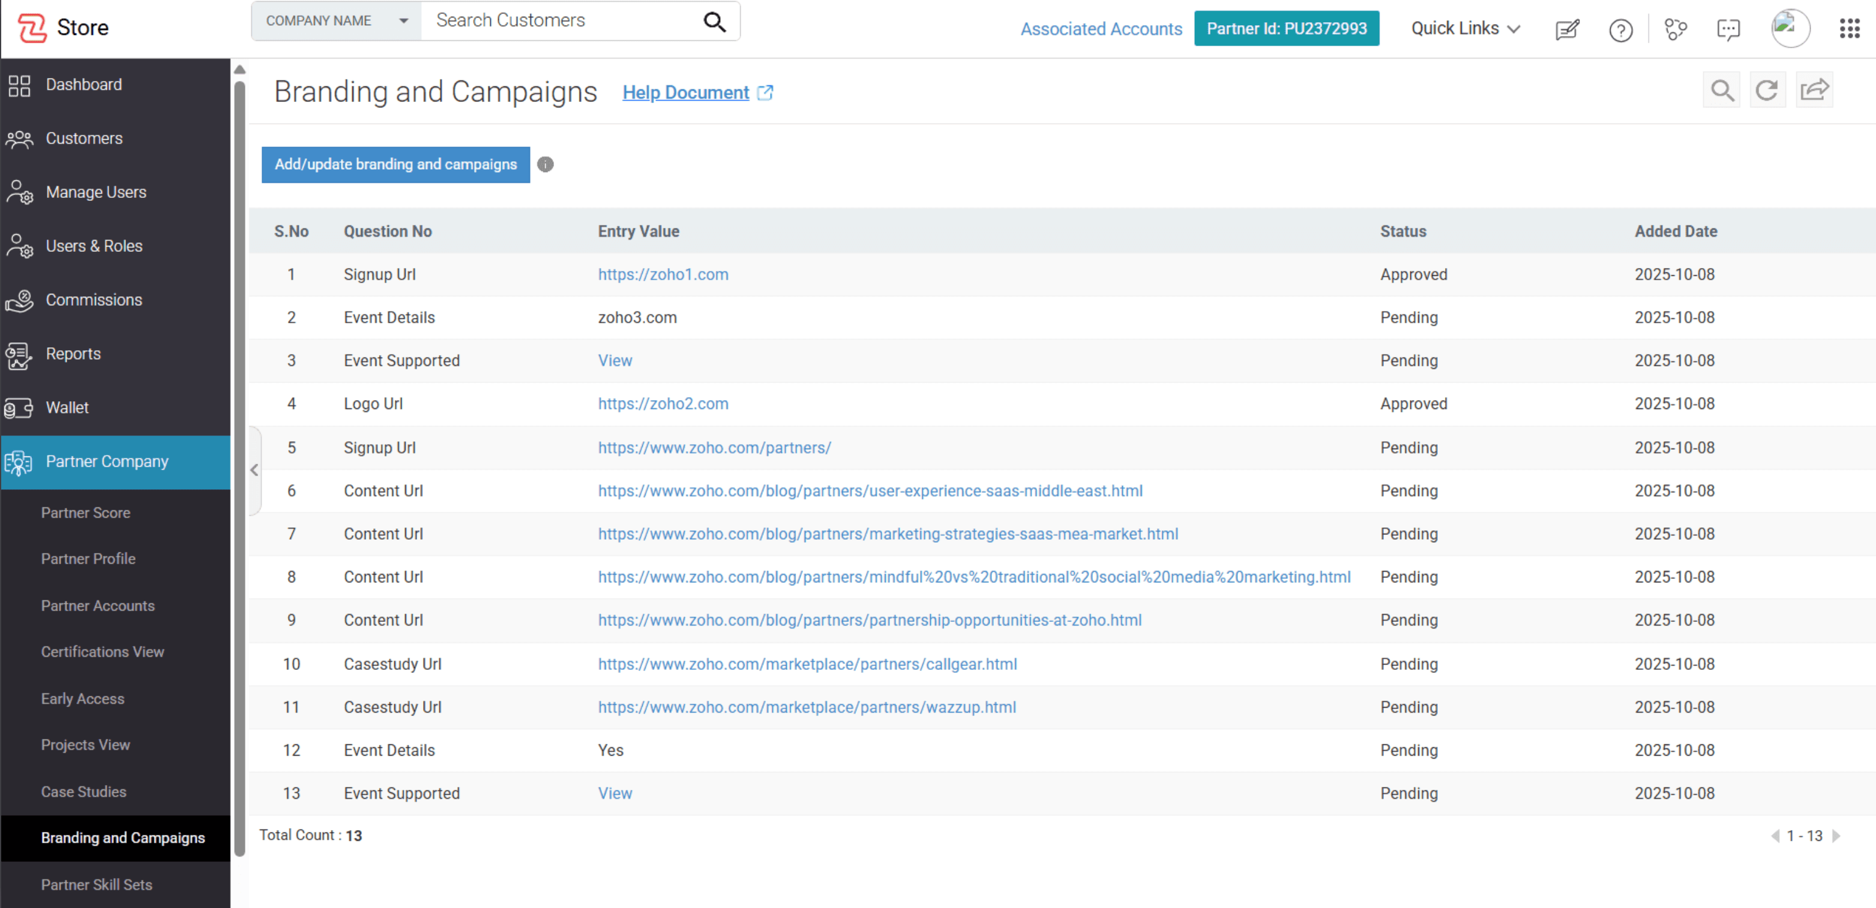Open the apps grid launcher icon
Viewport: 1876px width, 908px height.
point(1849,28)
